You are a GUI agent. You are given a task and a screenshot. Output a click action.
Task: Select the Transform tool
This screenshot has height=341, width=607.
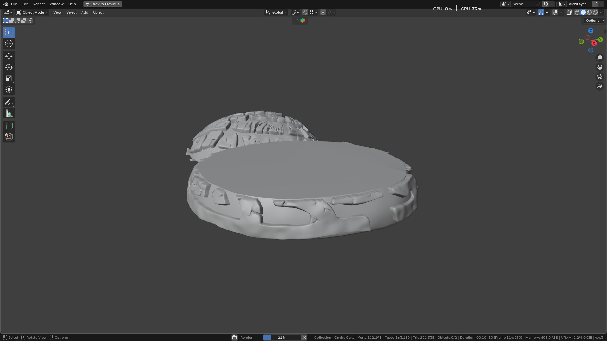[x=9, y=89]
